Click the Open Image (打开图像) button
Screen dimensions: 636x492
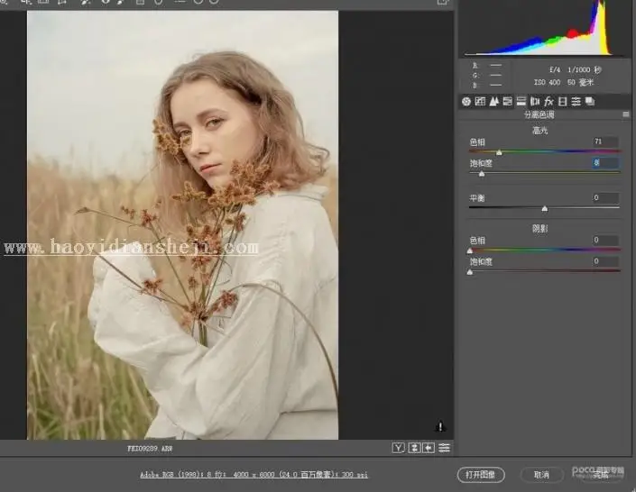tap(481, 475)
